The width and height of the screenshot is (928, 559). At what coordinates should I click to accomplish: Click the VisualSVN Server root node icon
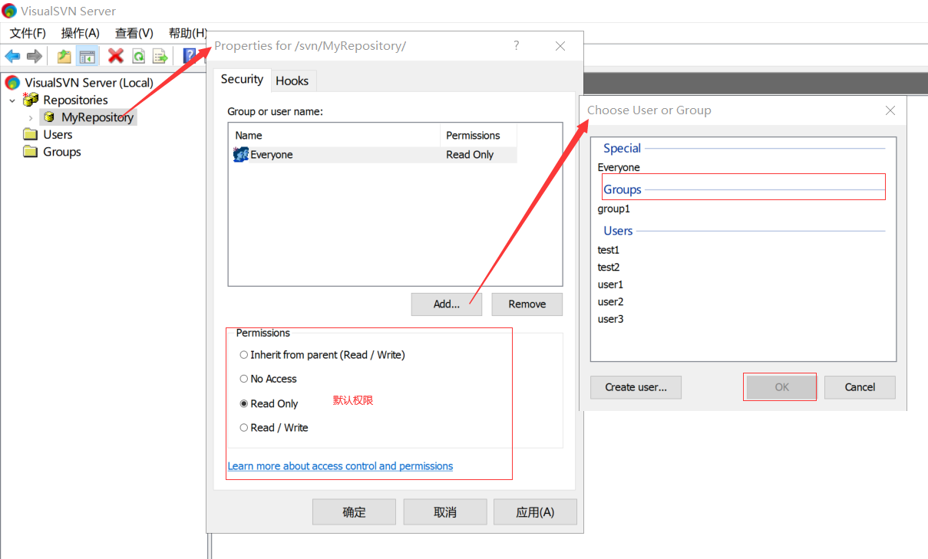(x=12, y=82)
